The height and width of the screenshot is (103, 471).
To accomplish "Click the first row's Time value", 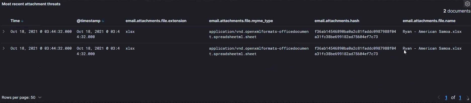I will pyautogui.click(x=41, y=32).
